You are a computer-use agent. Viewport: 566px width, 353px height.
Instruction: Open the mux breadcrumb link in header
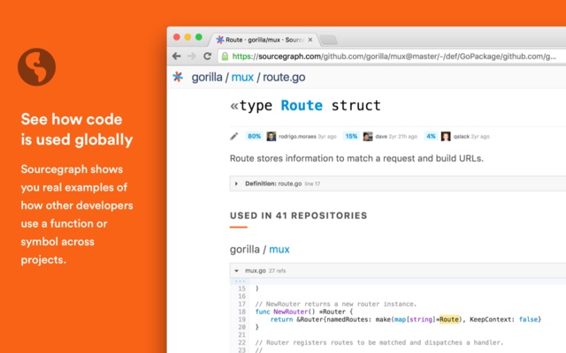(x=242, y=77)
